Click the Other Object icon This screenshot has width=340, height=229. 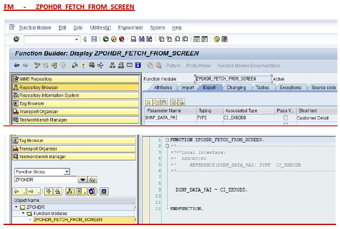[x=54, y=65]
